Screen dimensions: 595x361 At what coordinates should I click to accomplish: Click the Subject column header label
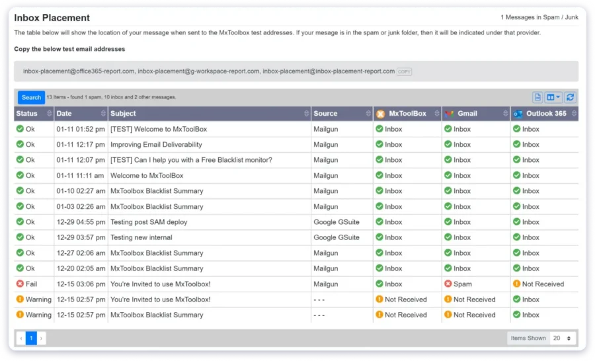coord(123,114)
